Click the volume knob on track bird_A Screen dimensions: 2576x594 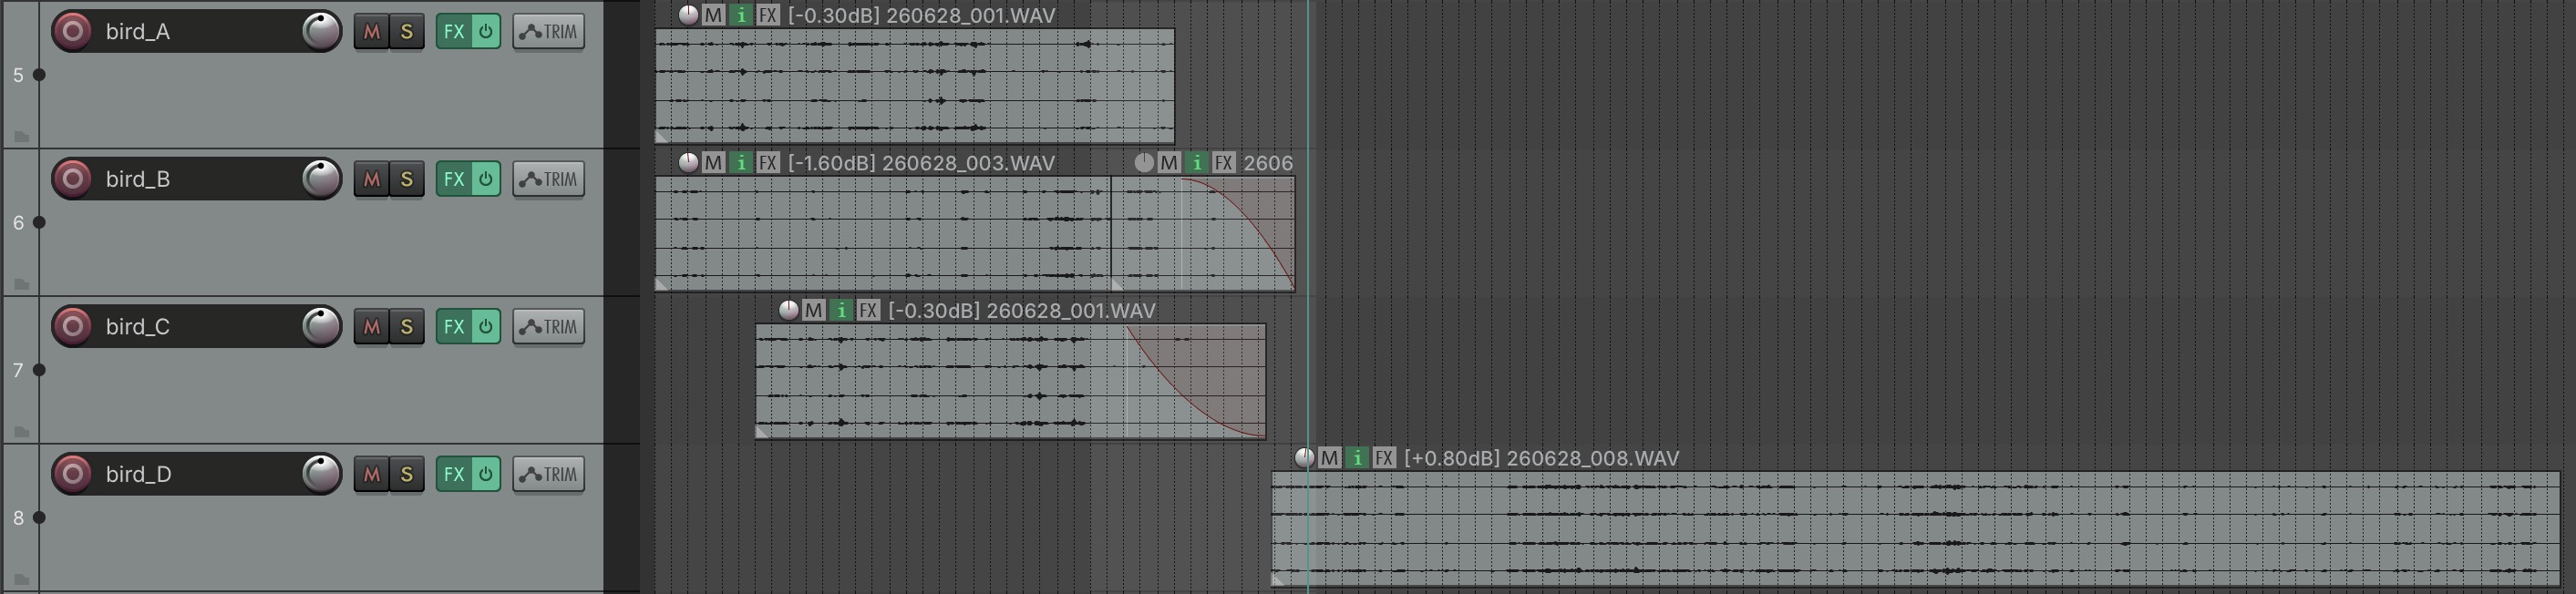coord(321,32)
